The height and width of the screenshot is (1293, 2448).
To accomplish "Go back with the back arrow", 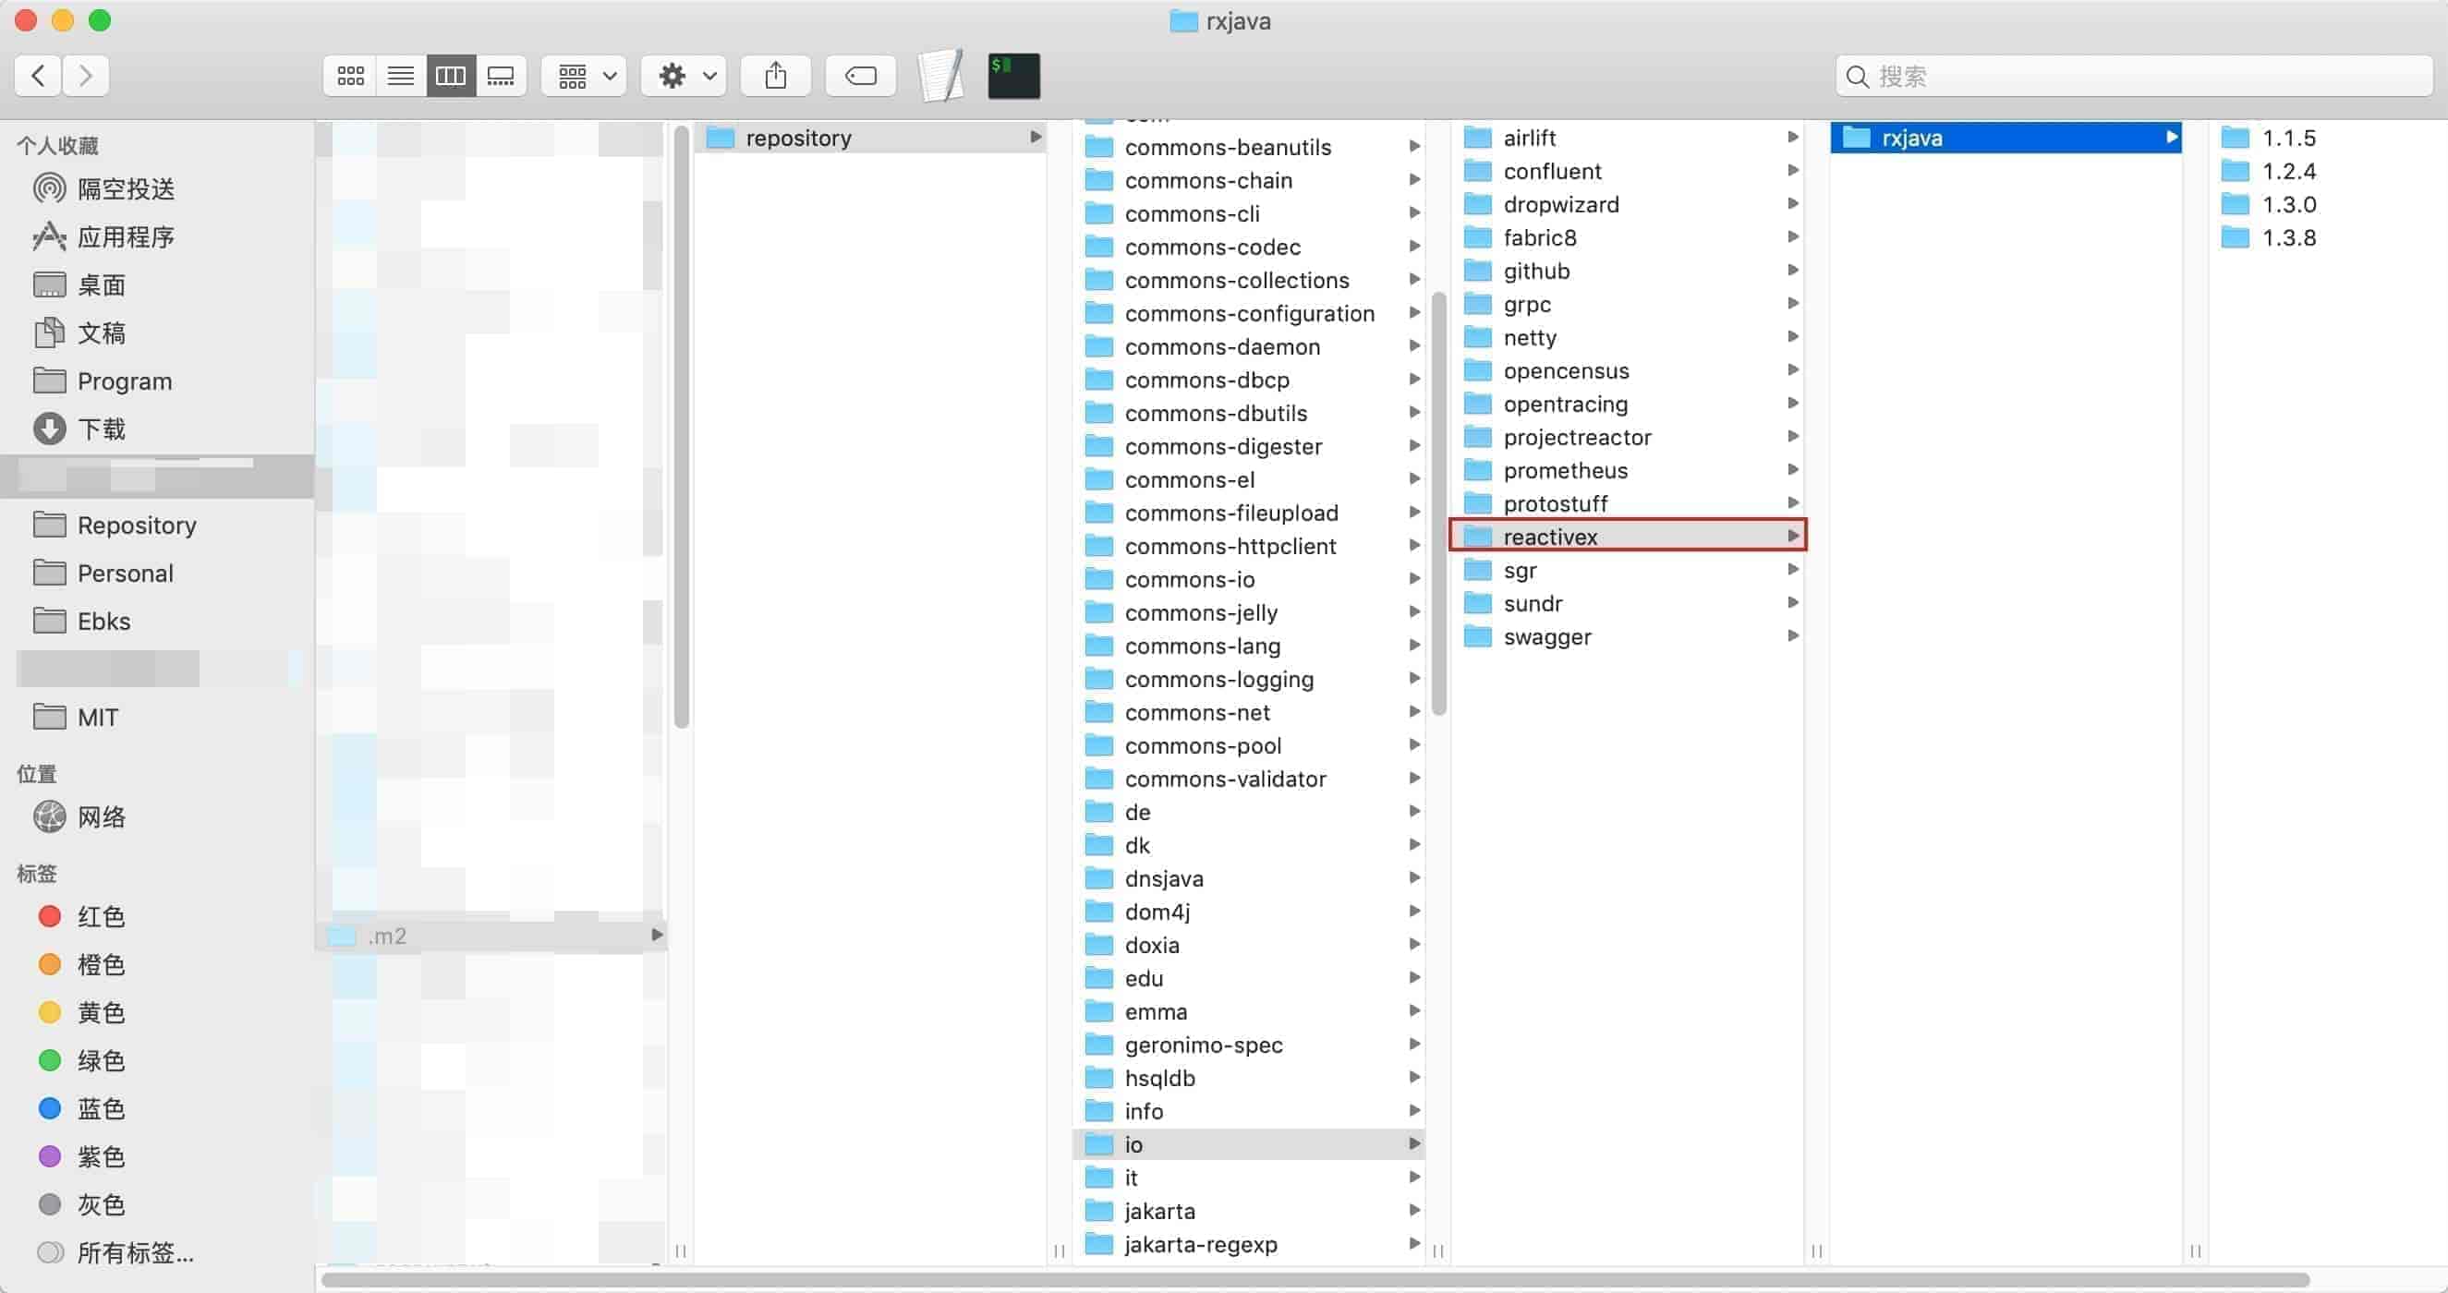I will 38,76.
